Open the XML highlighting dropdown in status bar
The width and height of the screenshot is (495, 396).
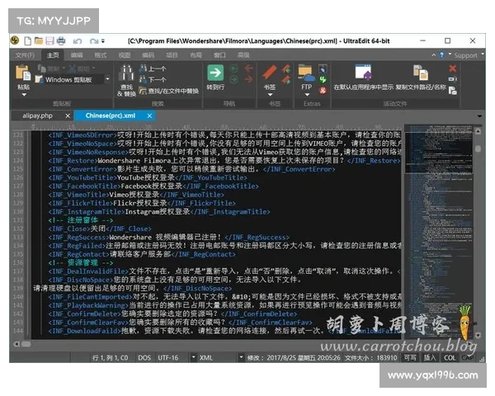click(241, 358)
